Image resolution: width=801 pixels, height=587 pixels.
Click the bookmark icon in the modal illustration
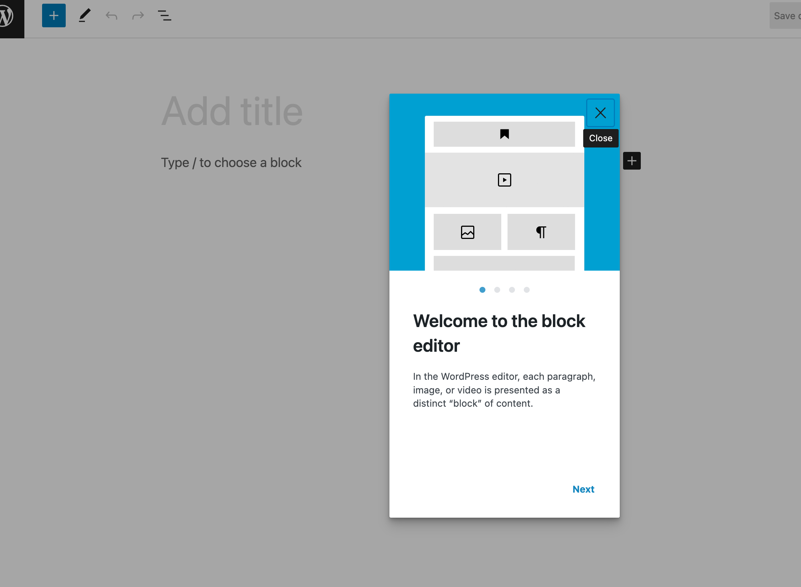tap(504, 134)
